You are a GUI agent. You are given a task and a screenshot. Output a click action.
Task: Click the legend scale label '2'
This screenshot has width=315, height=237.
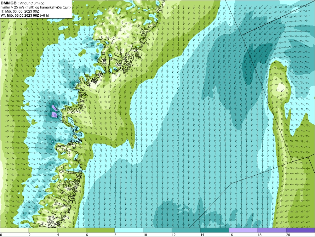tap(30, 235)
